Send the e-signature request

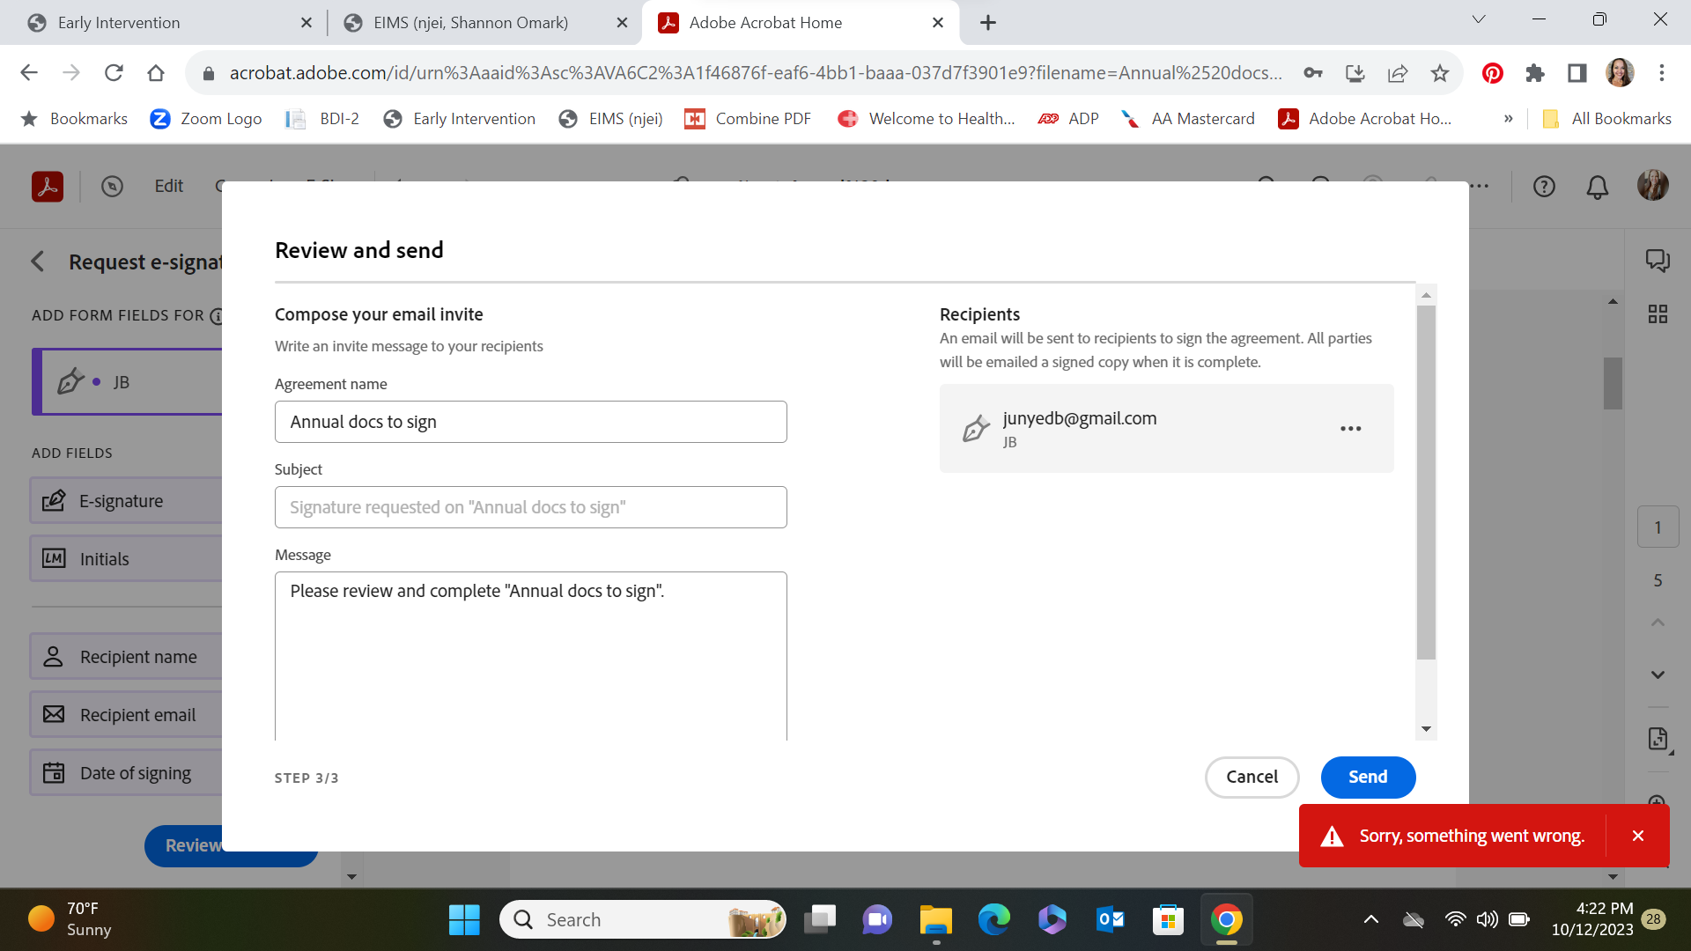[1368, 777]
